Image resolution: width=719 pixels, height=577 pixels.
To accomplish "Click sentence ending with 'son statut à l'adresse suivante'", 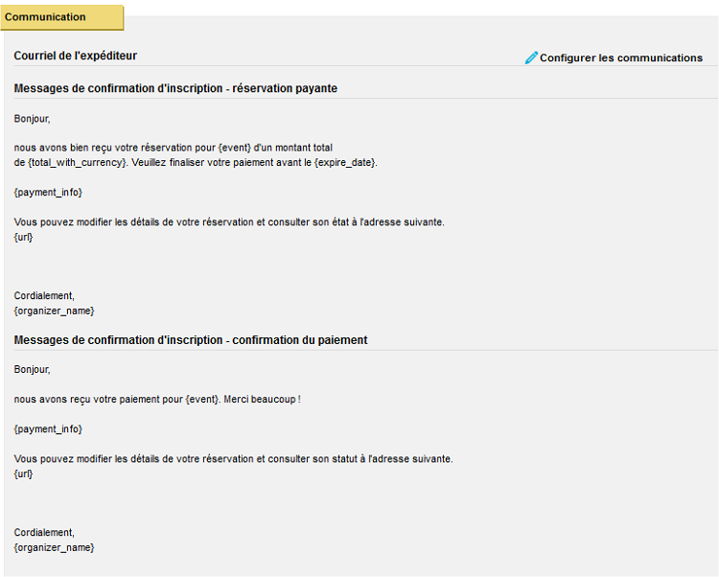I will (233, 459).
